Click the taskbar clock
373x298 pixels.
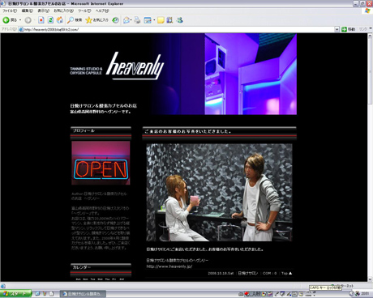coord(366,294)
